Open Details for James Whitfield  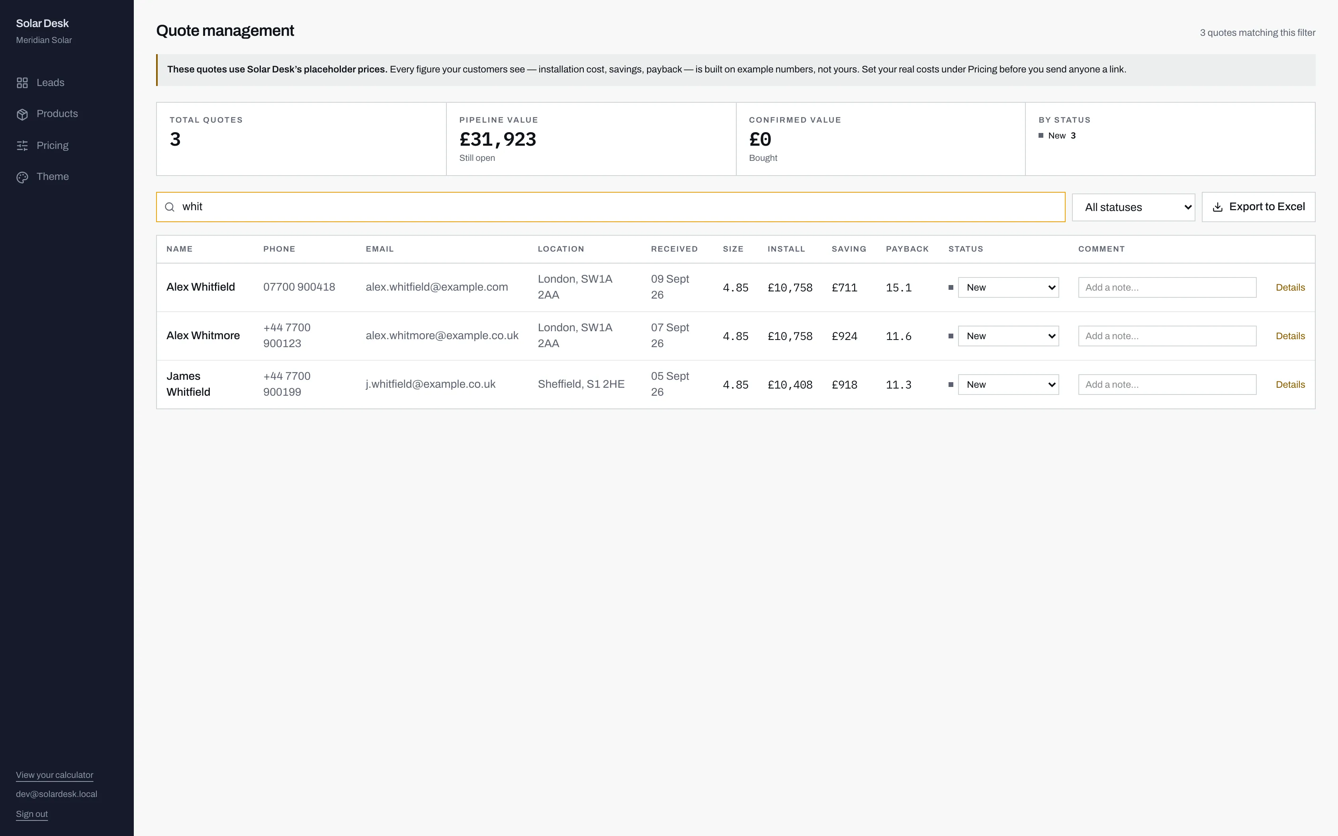pyautogui.click(x=1290, y=385)
